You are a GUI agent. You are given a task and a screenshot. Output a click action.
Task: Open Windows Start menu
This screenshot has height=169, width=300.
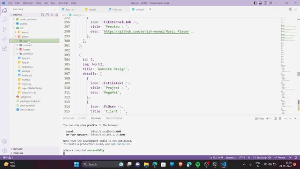tap(76, 164)
